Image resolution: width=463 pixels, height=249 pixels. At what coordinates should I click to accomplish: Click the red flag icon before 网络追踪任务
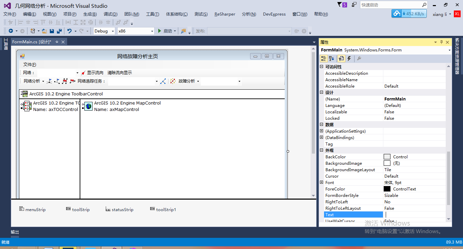pos(73,81)
